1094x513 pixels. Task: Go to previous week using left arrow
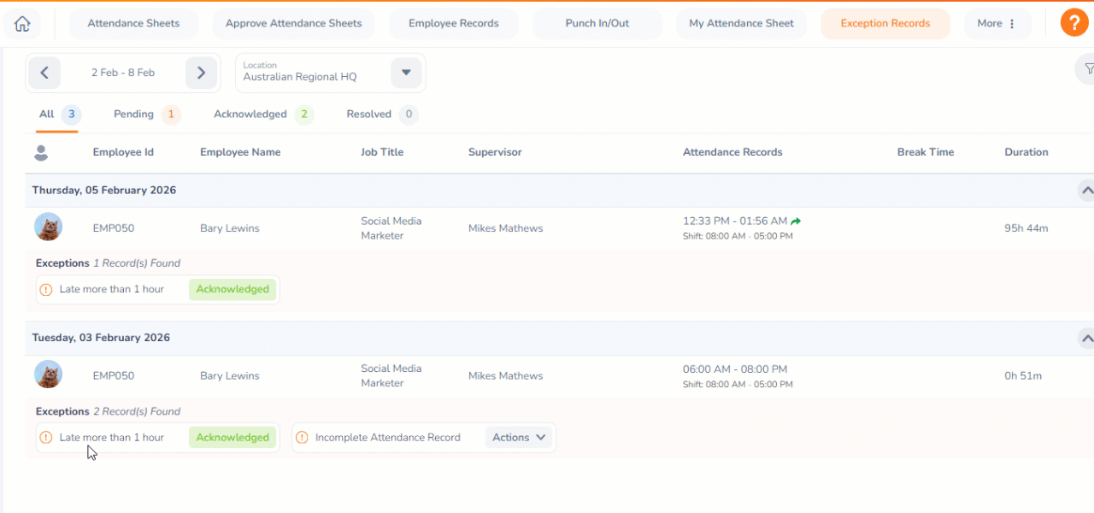44,73
